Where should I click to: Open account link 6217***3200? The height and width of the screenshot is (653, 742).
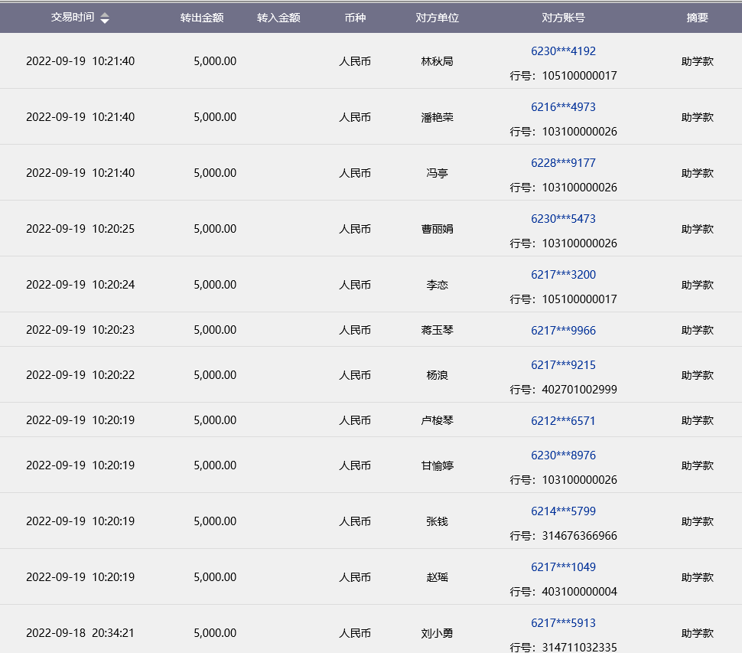click(x=563, y=275)
